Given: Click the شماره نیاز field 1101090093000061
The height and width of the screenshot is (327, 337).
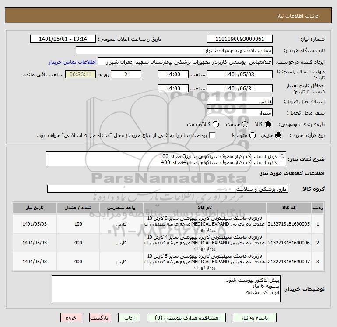Looking at the screenshot, I should (x=240, y=39).
